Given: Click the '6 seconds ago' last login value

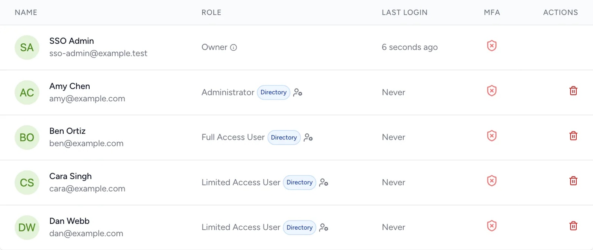Looking at the screenshot, I should point(410,47).
